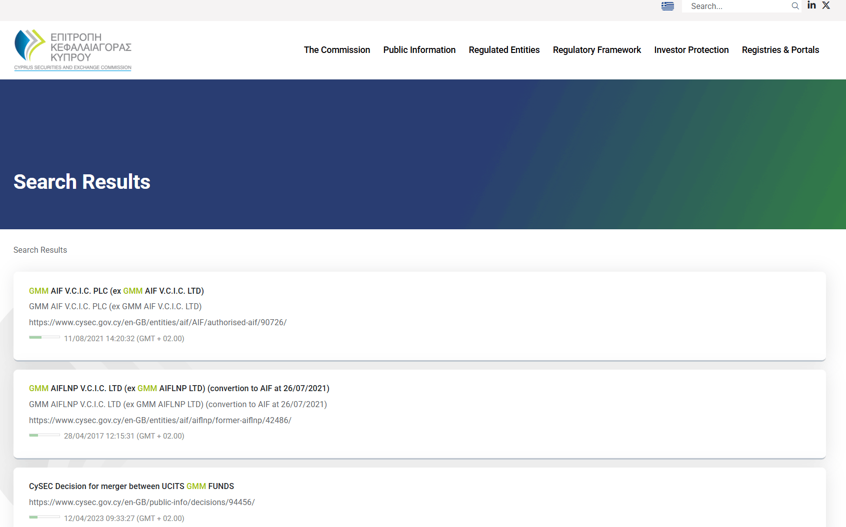
Task: Follow the former-aiflnp/42486 URL link
Action: (160, 421)
